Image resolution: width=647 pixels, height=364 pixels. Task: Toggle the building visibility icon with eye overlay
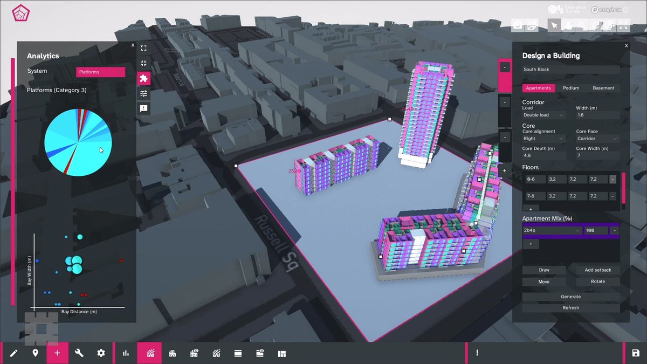pyautogui.click(x=194, y=353)
